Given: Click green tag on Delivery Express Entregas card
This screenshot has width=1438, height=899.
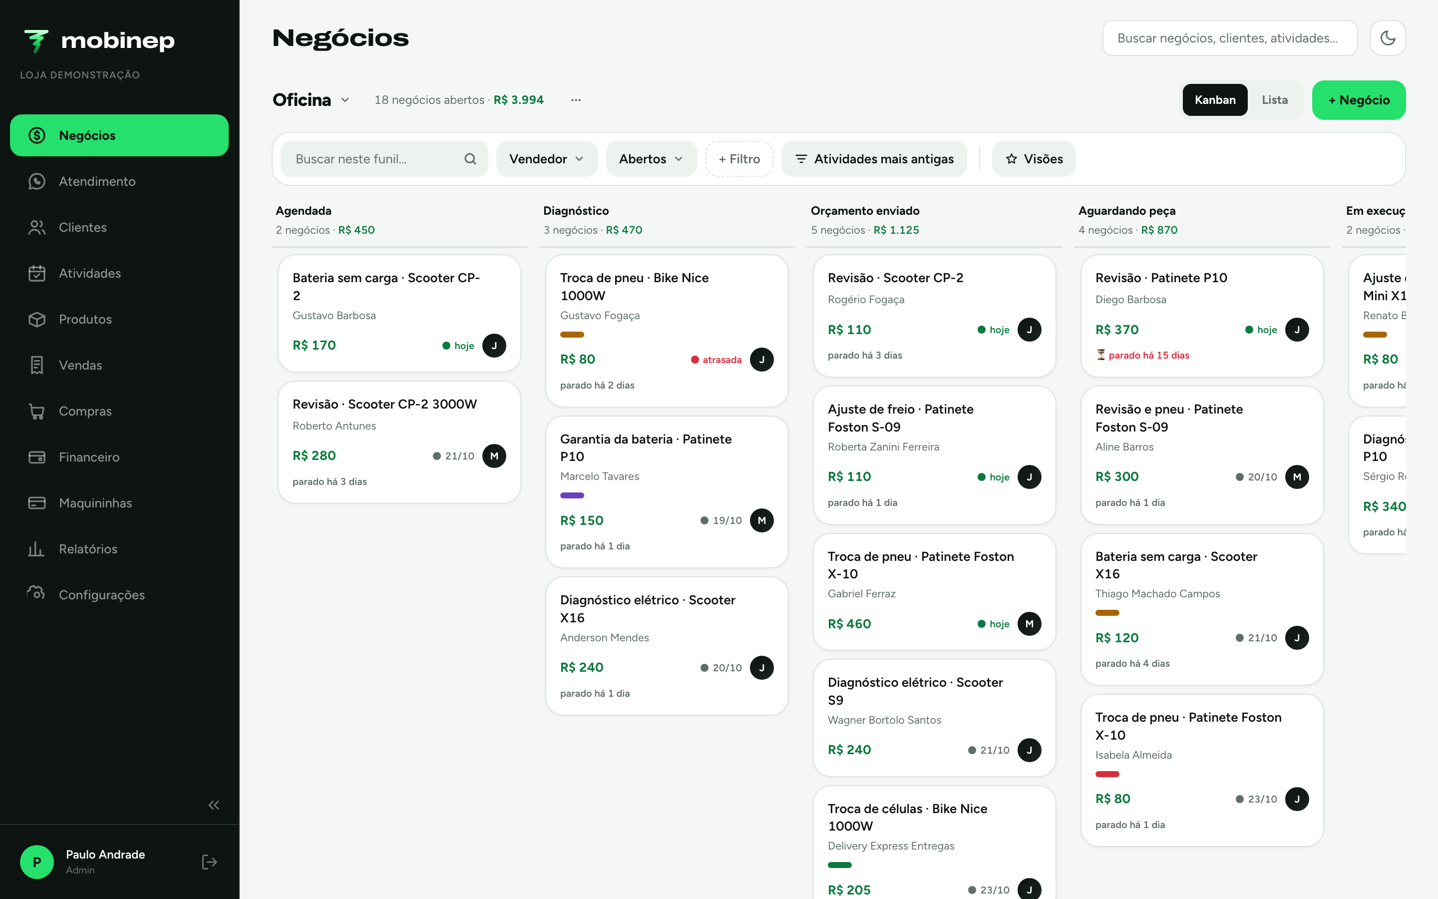Looking at the screenshot, I should pos(840,865).
